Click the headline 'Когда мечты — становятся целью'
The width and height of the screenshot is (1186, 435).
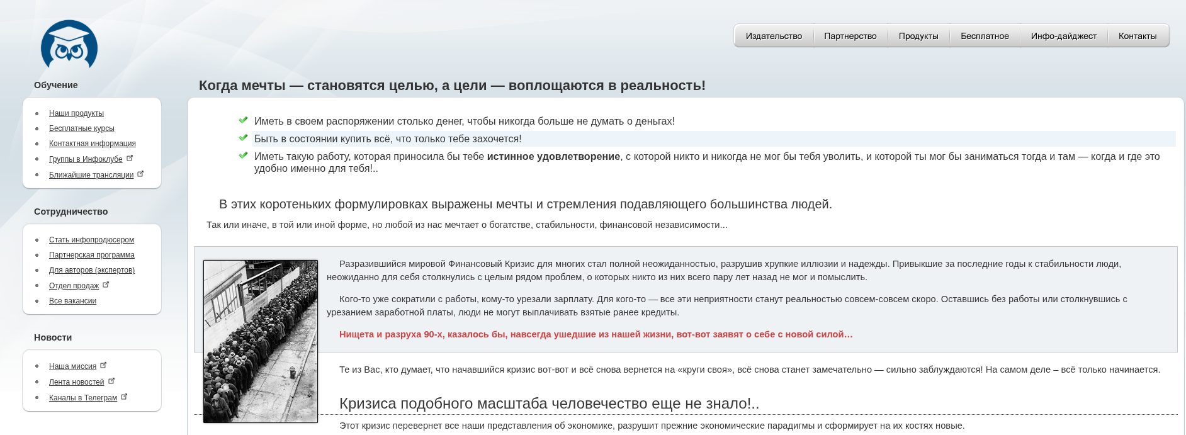click(452, 86)
